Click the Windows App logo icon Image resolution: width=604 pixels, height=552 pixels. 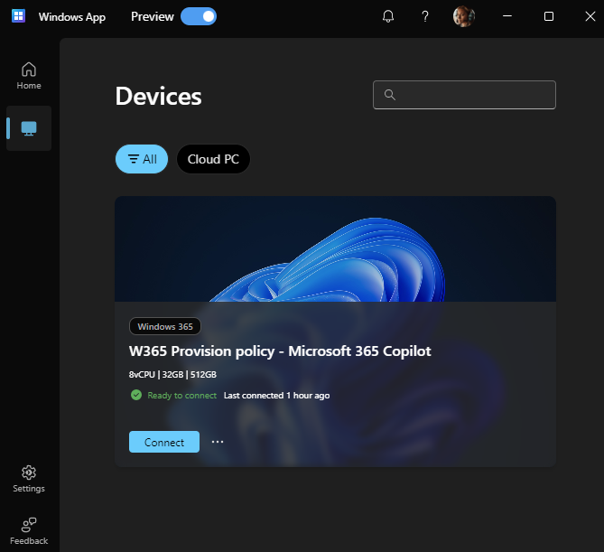pos(18,16)
